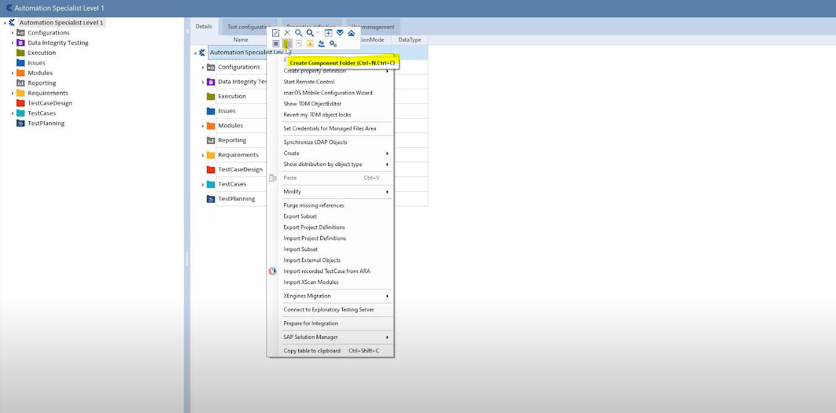Click the blue user icon in mini toolbar
This screenshot has height=413, width=836.
(321, 44)
